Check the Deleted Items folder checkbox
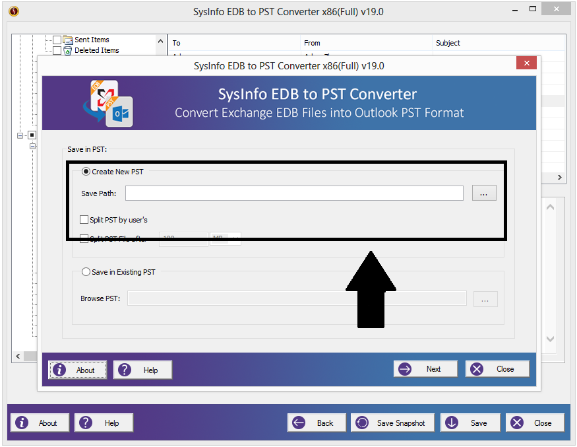Viewport: 577px width, 447px height. point(57,50)
